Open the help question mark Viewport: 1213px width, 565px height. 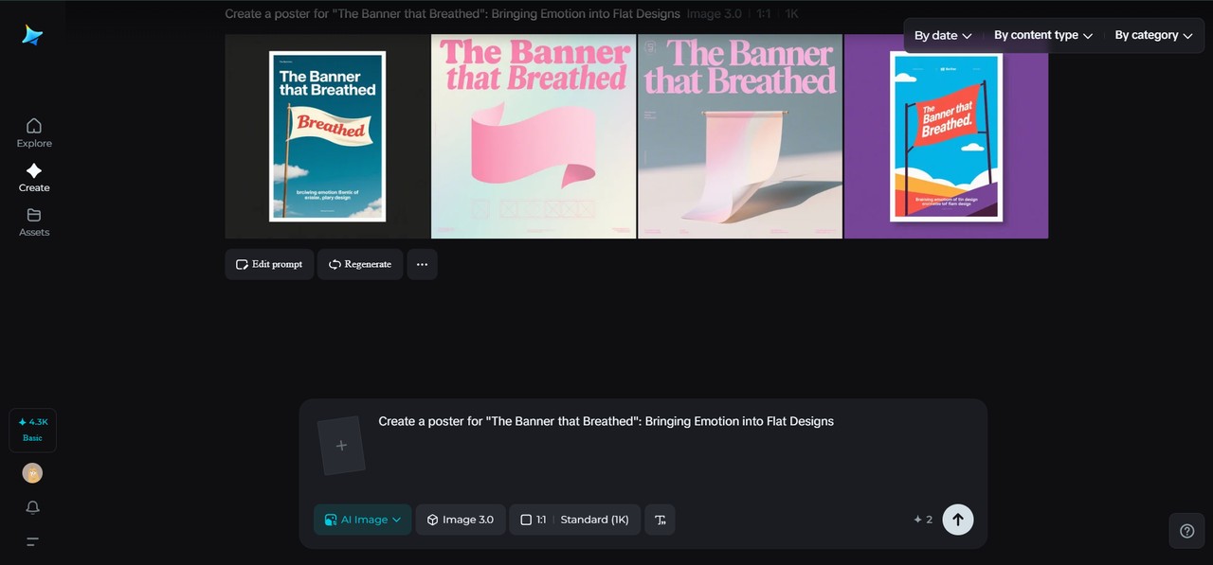[x=1186, y=531]
